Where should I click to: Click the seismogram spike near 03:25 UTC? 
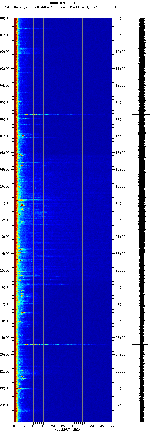pos(140,344)
